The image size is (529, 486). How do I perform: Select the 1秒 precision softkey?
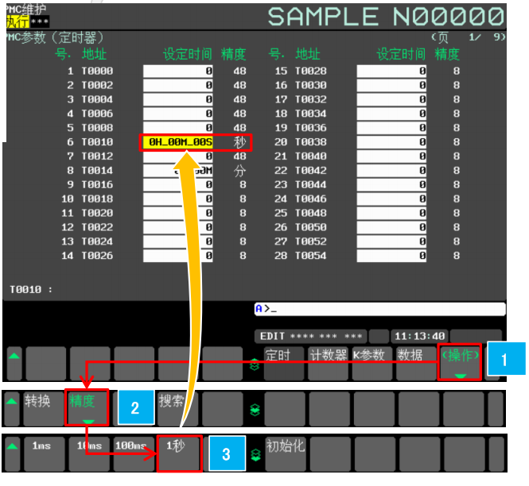179,453
